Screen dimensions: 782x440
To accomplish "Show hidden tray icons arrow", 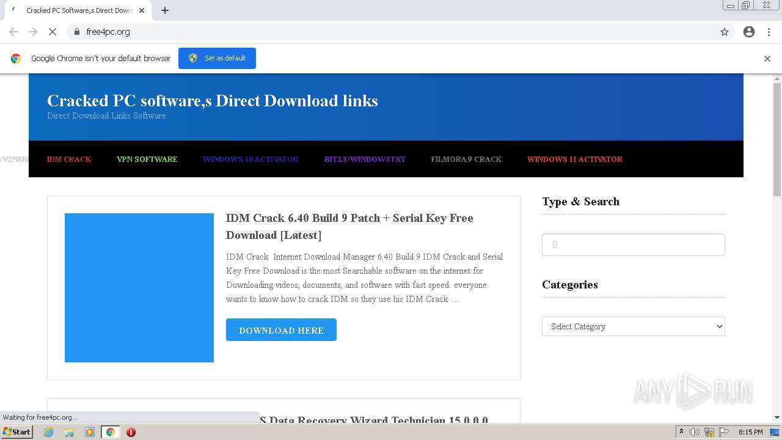I will click(681, 432).
